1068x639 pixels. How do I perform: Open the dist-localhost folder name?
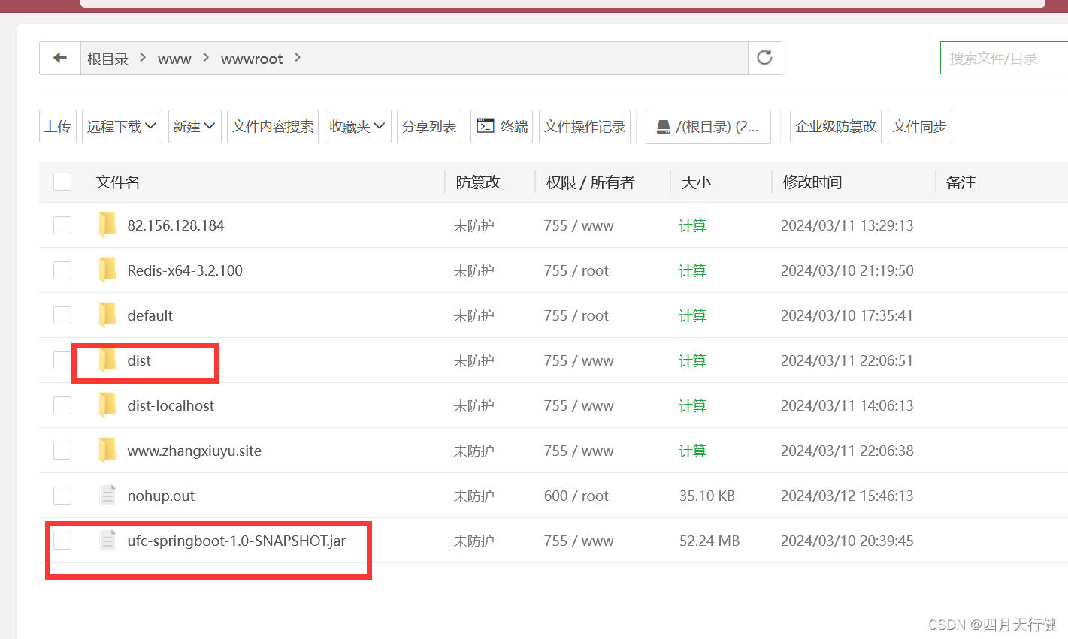[171, 405]
